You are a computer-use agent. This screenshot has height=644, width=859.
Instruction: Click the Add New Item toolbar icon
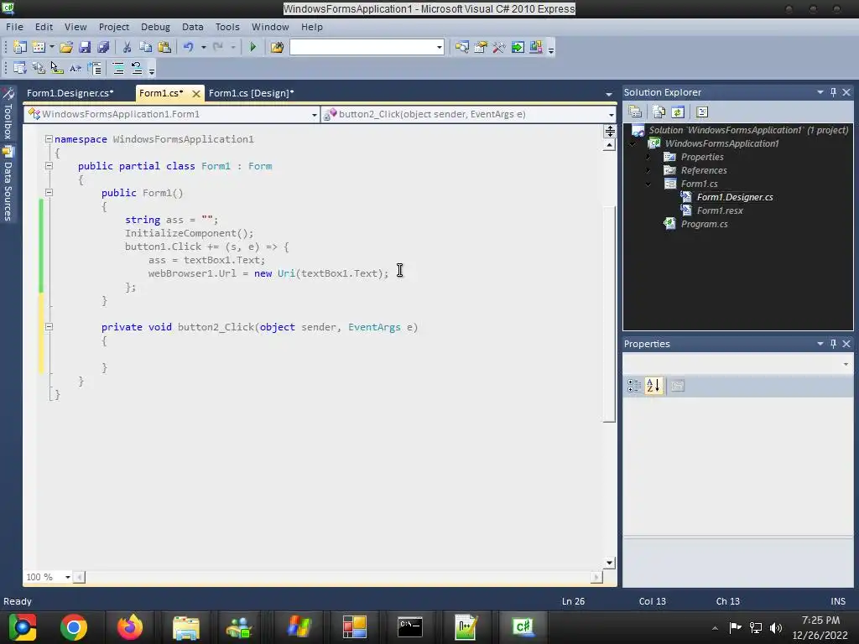click(39, 47)
